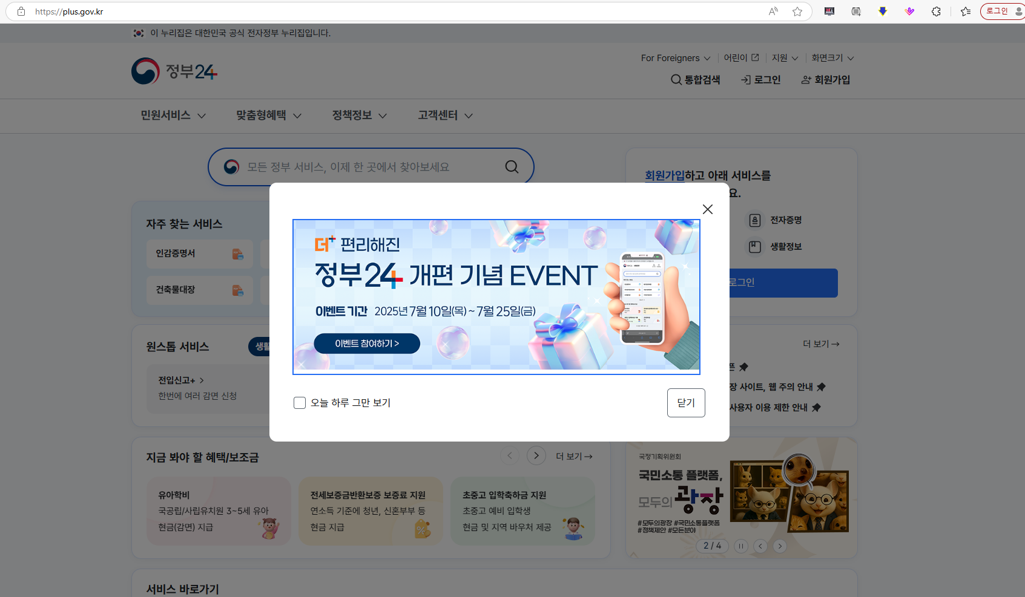Open 초중고 입학축하금 지원 card

[x=523, y=511]
